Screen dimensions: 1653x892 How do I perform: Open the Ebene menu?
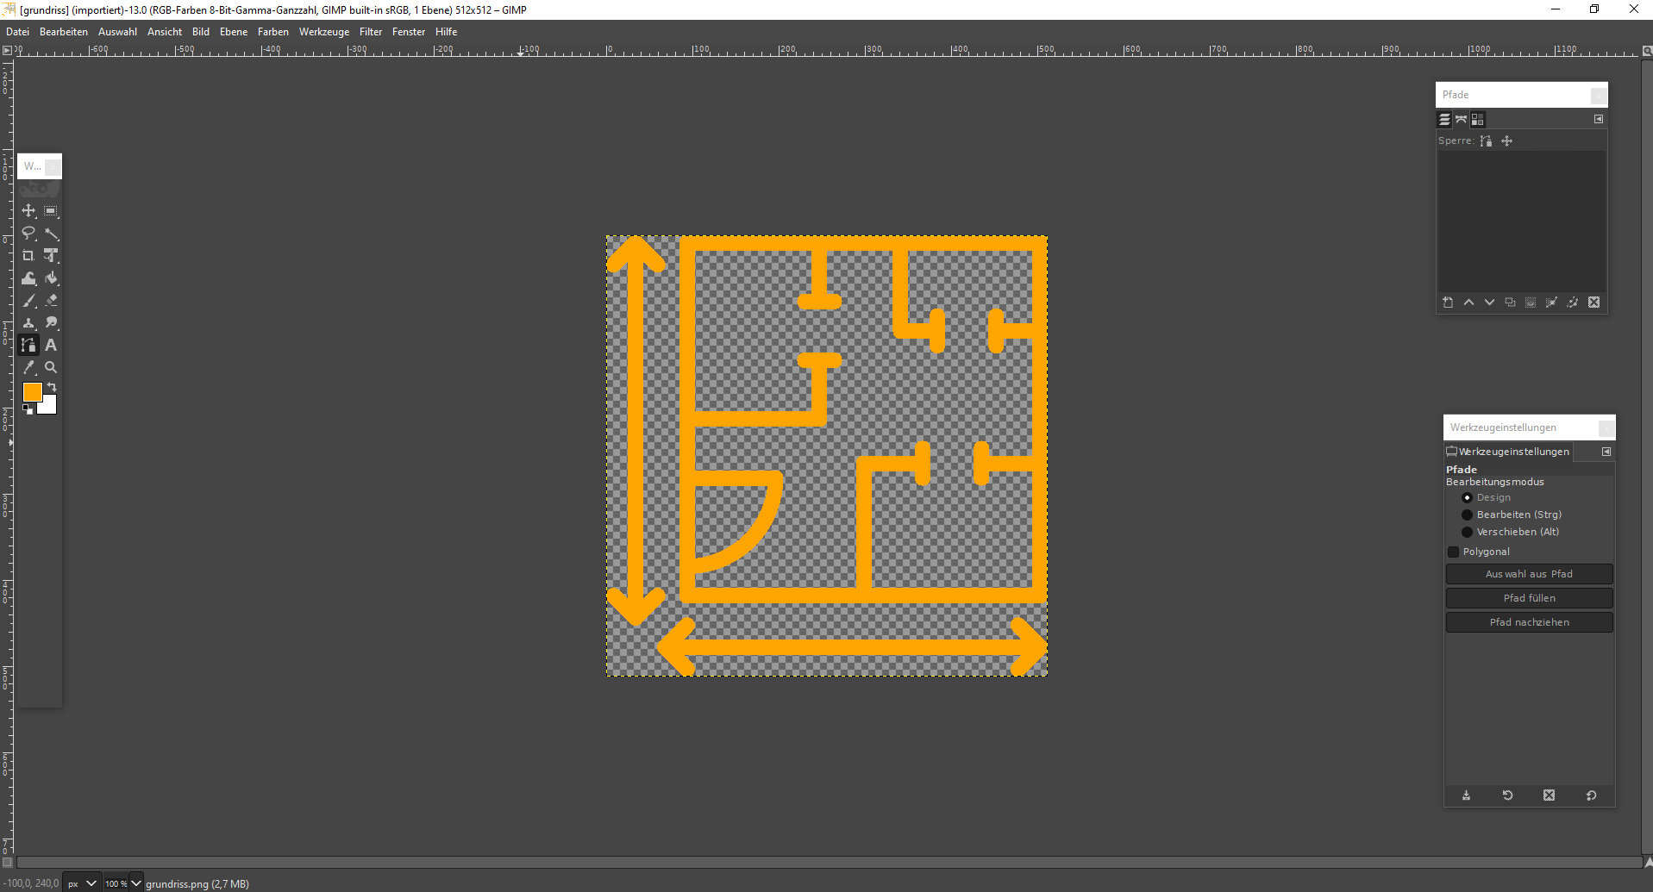233,32
